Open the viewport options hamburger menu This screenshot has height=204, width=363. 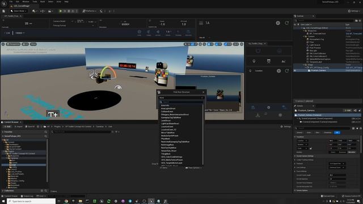pos(3,44)
